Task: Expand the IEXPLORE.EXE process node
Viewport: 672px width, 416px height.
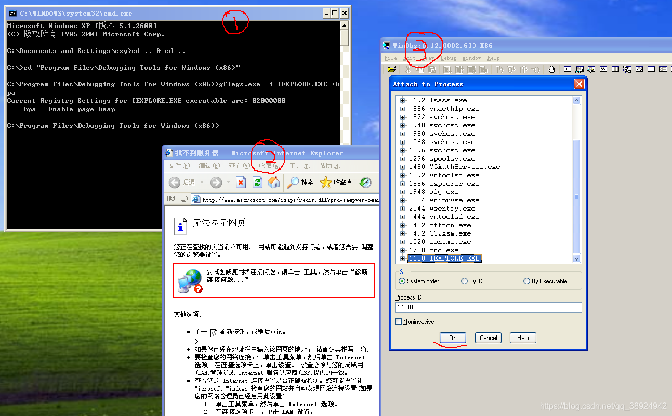Action: click(402, 258)
